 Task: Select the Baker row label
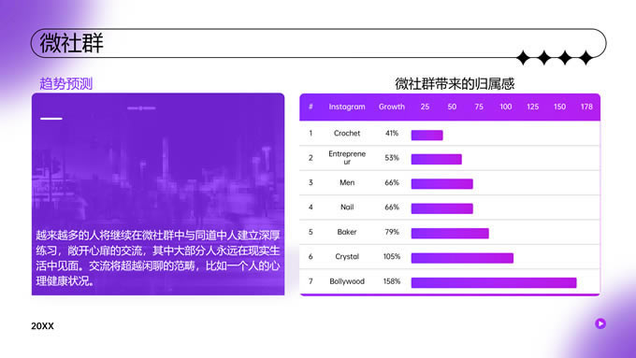click(x=347, y=232)
